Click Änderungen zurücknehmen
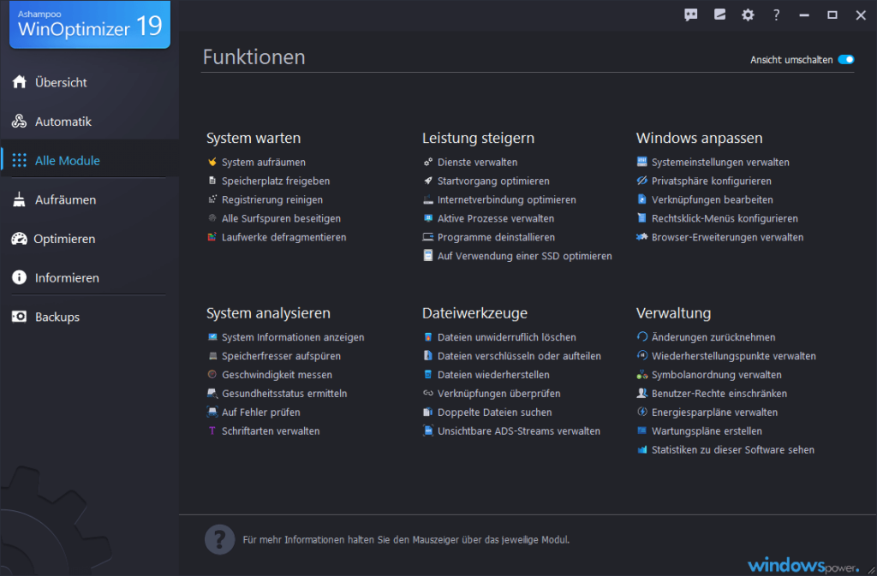Viewport: 877px width, 576px height. click(713, 337)
